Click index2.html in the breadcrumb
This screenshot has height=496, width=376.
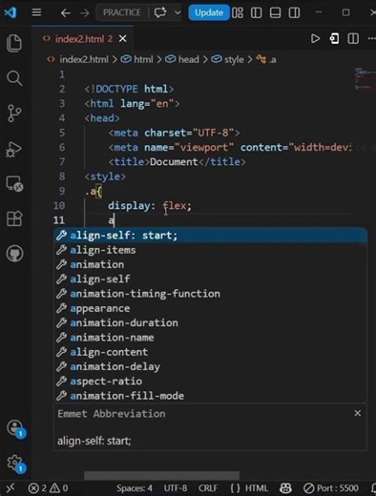coord(78,59)
